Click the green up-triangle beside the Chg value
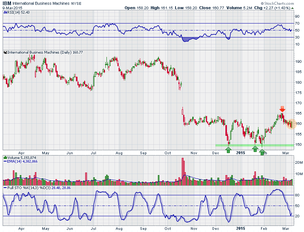304x232 pixels. 292,8
